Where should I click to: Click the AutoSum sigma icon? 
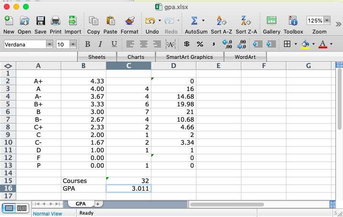194,21
